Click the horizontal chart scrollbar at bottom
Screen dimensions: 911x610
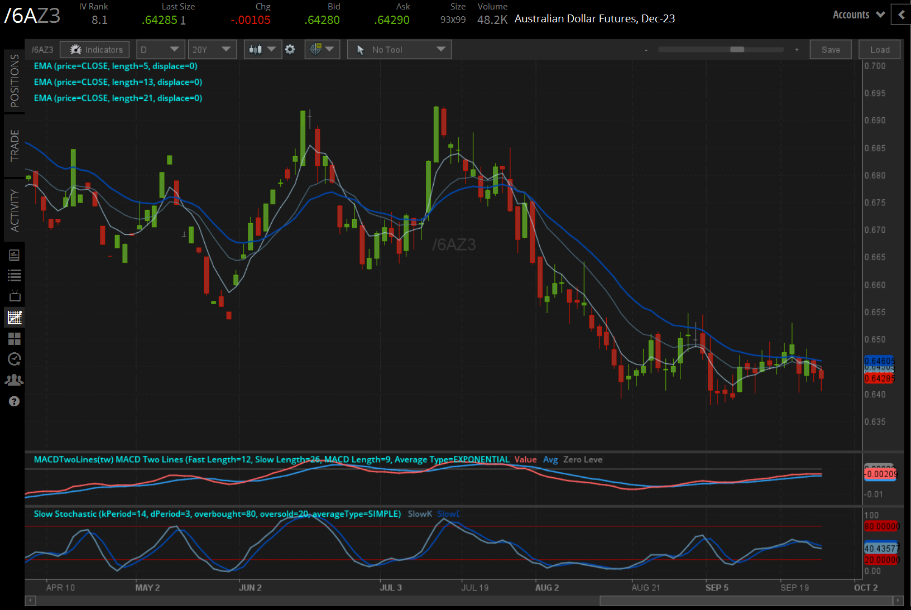746,601
